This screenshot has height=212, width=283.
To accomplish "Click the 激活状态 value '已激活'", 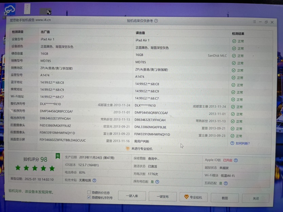I will coord(152,166).
